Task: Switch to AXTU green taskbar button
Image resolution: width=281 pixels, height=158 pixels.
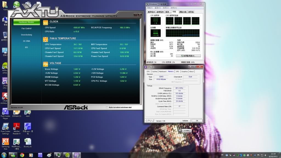Action: 68,155
